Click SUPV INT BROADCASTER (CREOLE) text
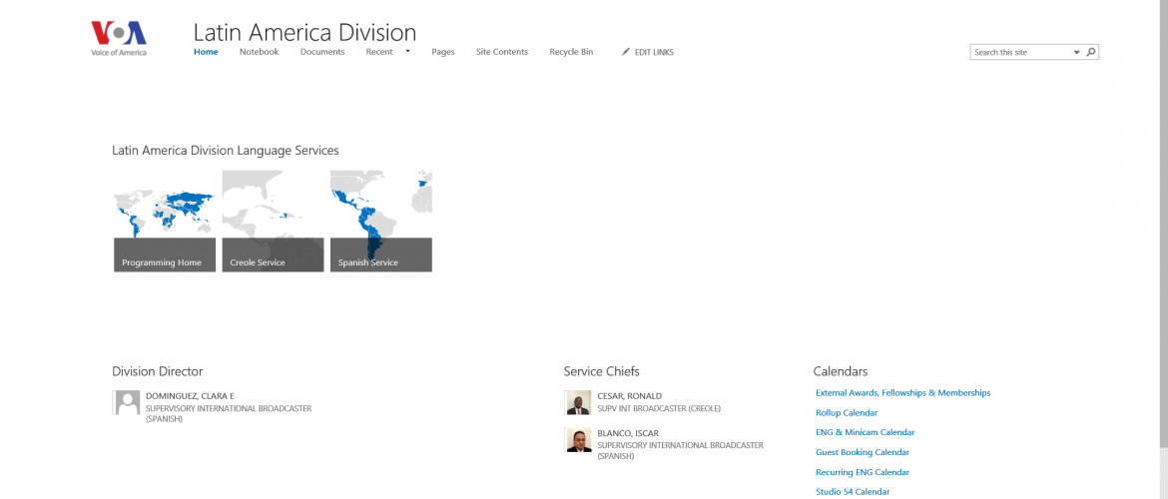The width and height of the screenshot is (1168, 499). (659, 408)
